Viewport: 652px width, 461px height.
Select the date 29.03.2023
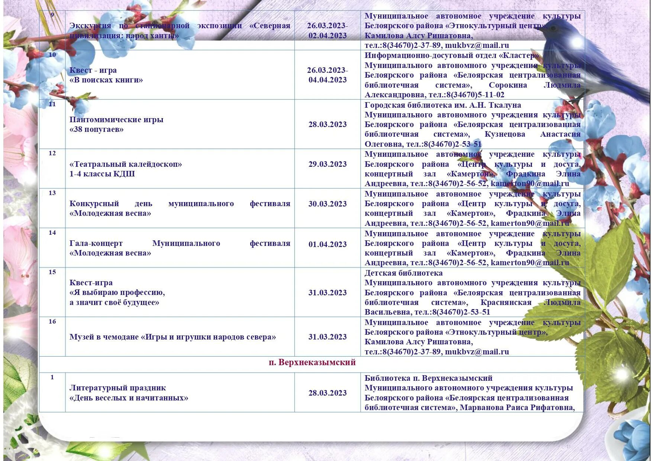(x=327, y=164)
